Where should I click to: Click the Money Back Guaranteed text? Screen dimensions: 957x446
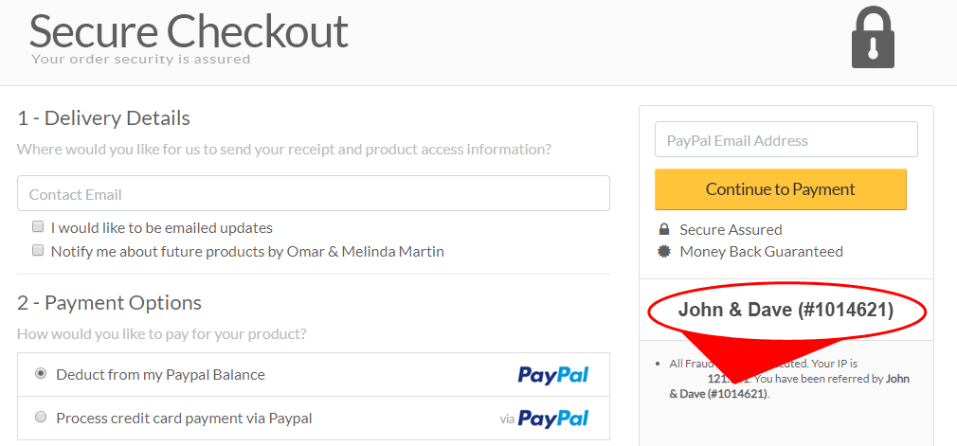(761, 251)
